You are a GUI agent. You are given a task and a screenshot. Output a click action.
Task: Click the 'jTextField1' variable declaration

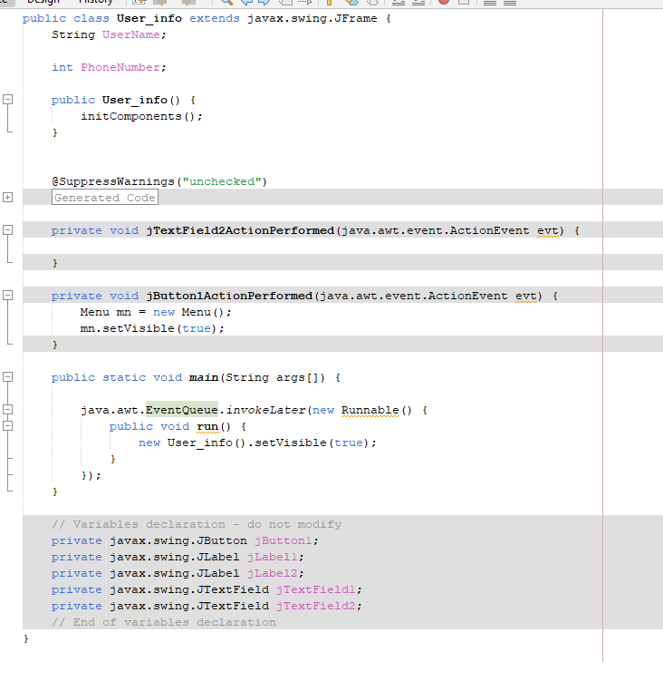(x=315, y=589)
